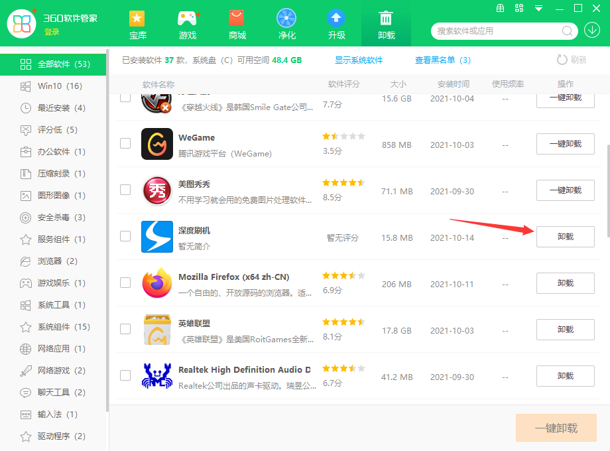
Task: Select 压缩刻录 (1) category
Action: 53,174
